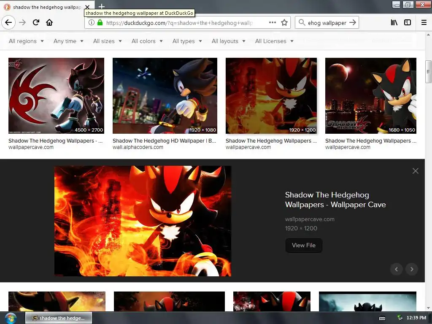Viewport: 432px width, 324px height.
Task: Show site information via the info icon
Action: click(x=92, y=23)
